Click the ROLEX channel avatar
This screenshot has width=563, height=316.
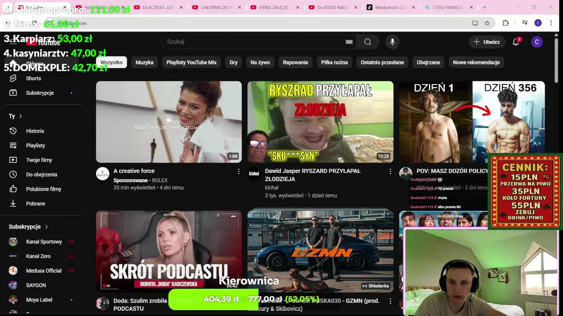[102, 174]
